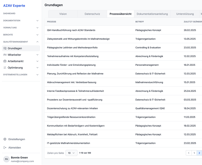
Task: Open row Dozentenschulung zu AZAV-relevanten Inhalten
Action: pos(123,108)
